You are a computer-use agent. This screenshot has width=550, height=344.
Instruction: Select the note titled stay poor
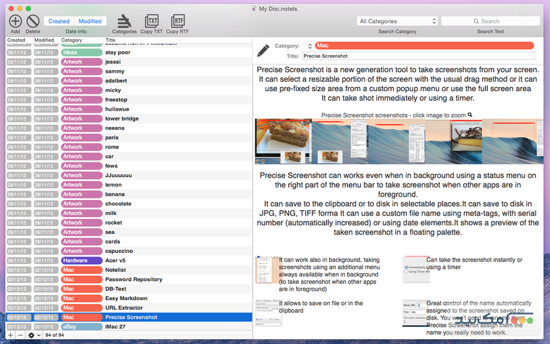(129, 52)
